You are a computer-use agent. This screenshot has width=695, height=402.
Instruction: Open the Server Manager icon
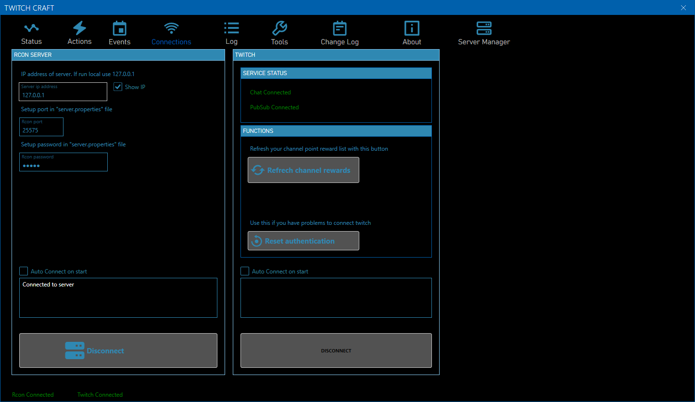484,28
